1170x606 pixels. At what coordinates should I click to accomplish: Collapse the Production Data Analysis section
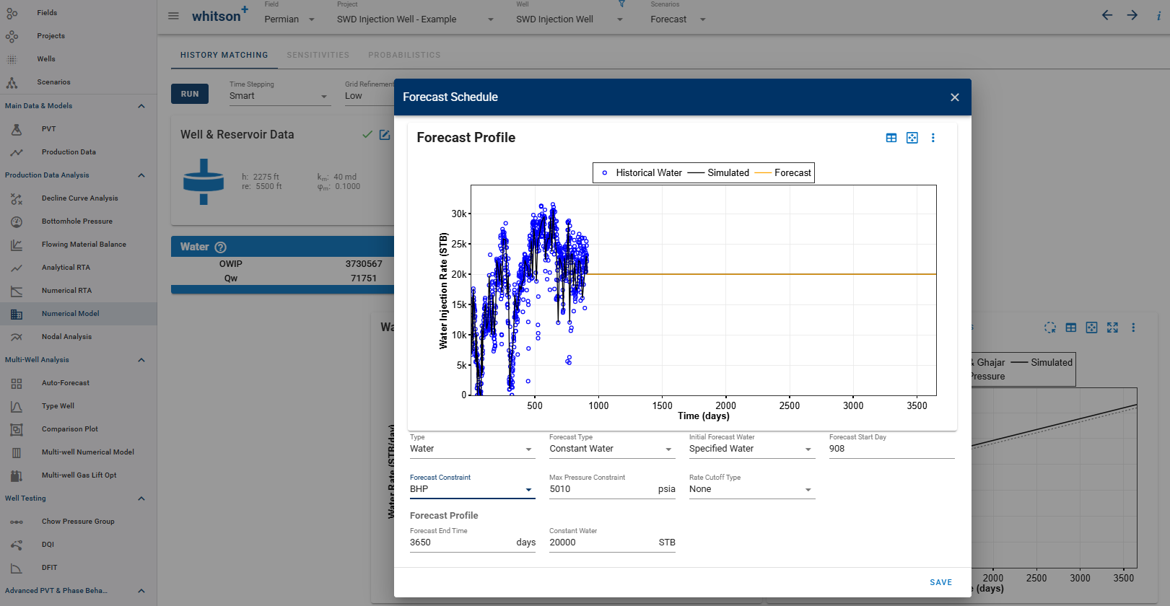coord(141,175)
